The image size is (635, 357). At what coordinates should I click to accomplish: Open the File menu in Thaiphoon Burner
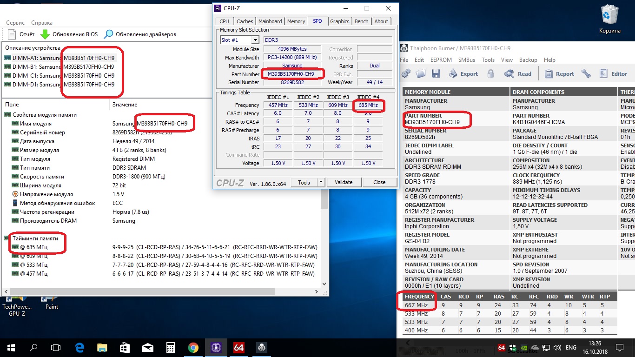[404, 60]
